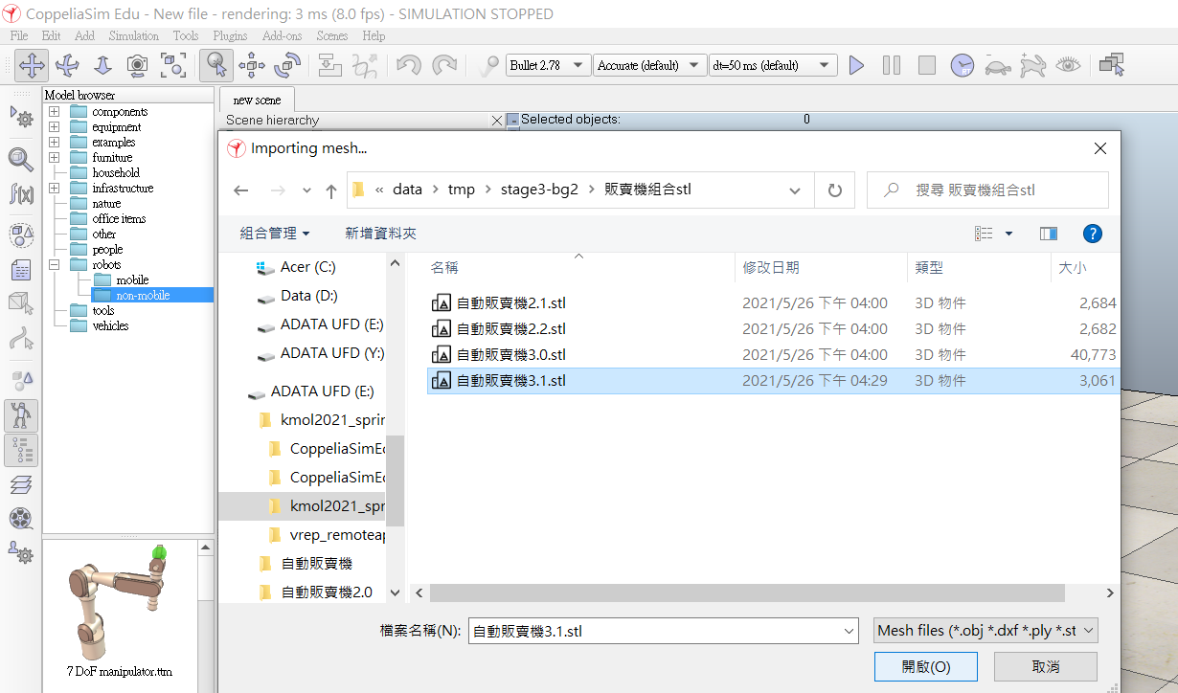Start the simulation with play button
This screenshot has width=1178, height=693.
click(x=856, y=65)
